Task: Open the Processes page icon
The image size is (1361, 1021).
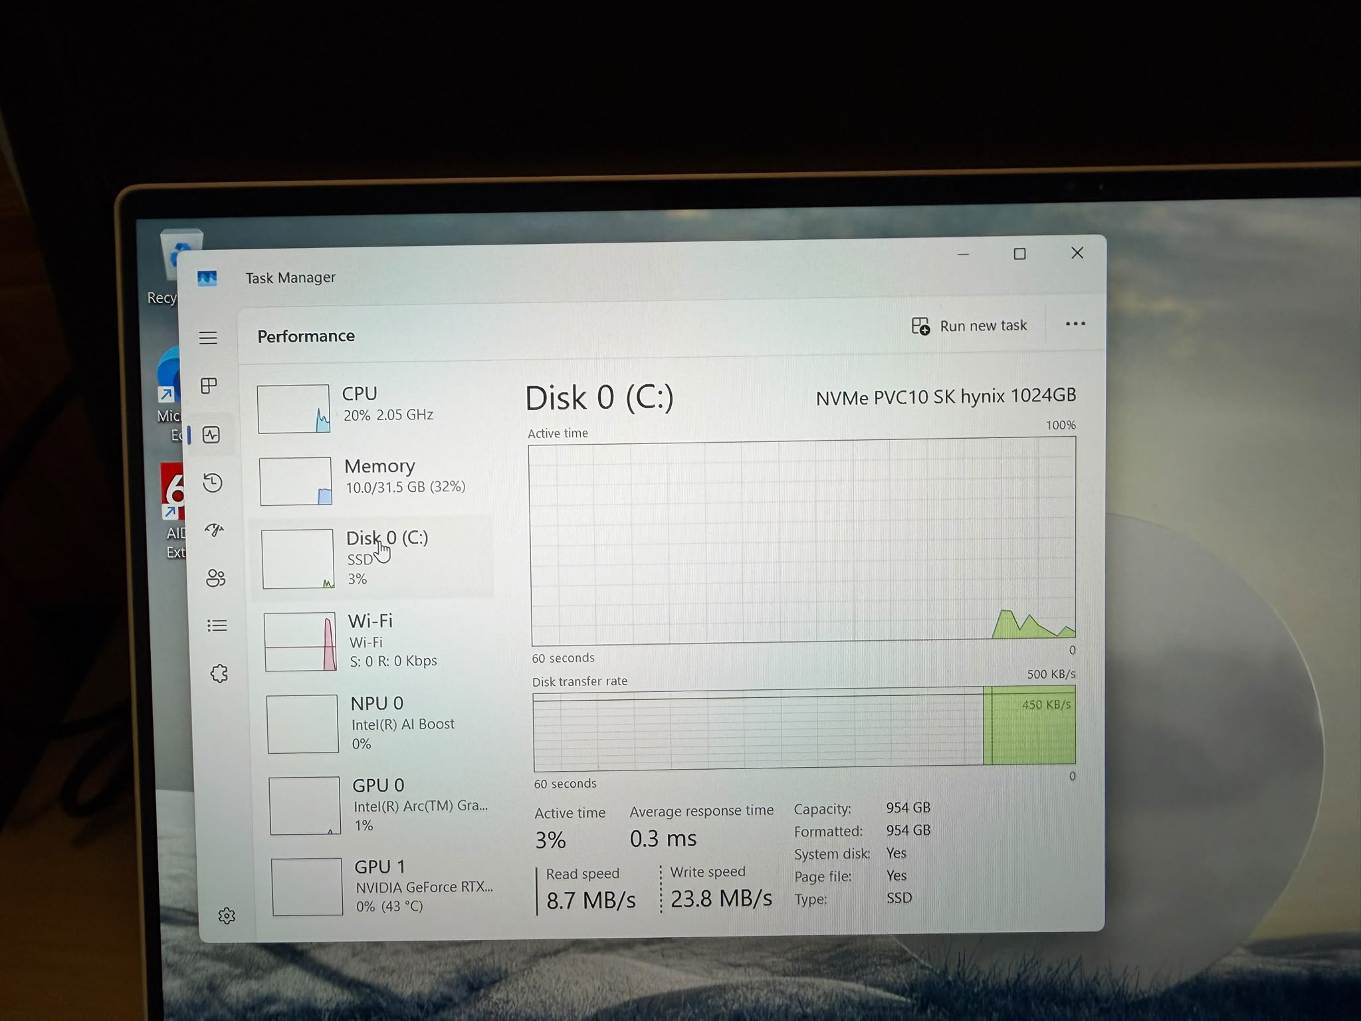Action: tap(209, 386)
